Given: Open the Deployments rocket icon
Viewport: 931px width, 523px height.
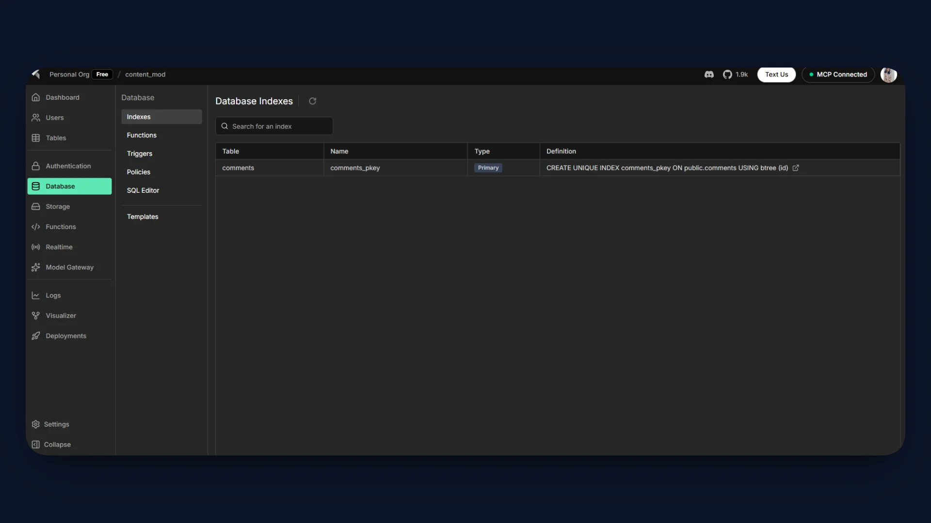Looking at the screenshot, I should tap(36, 336).
